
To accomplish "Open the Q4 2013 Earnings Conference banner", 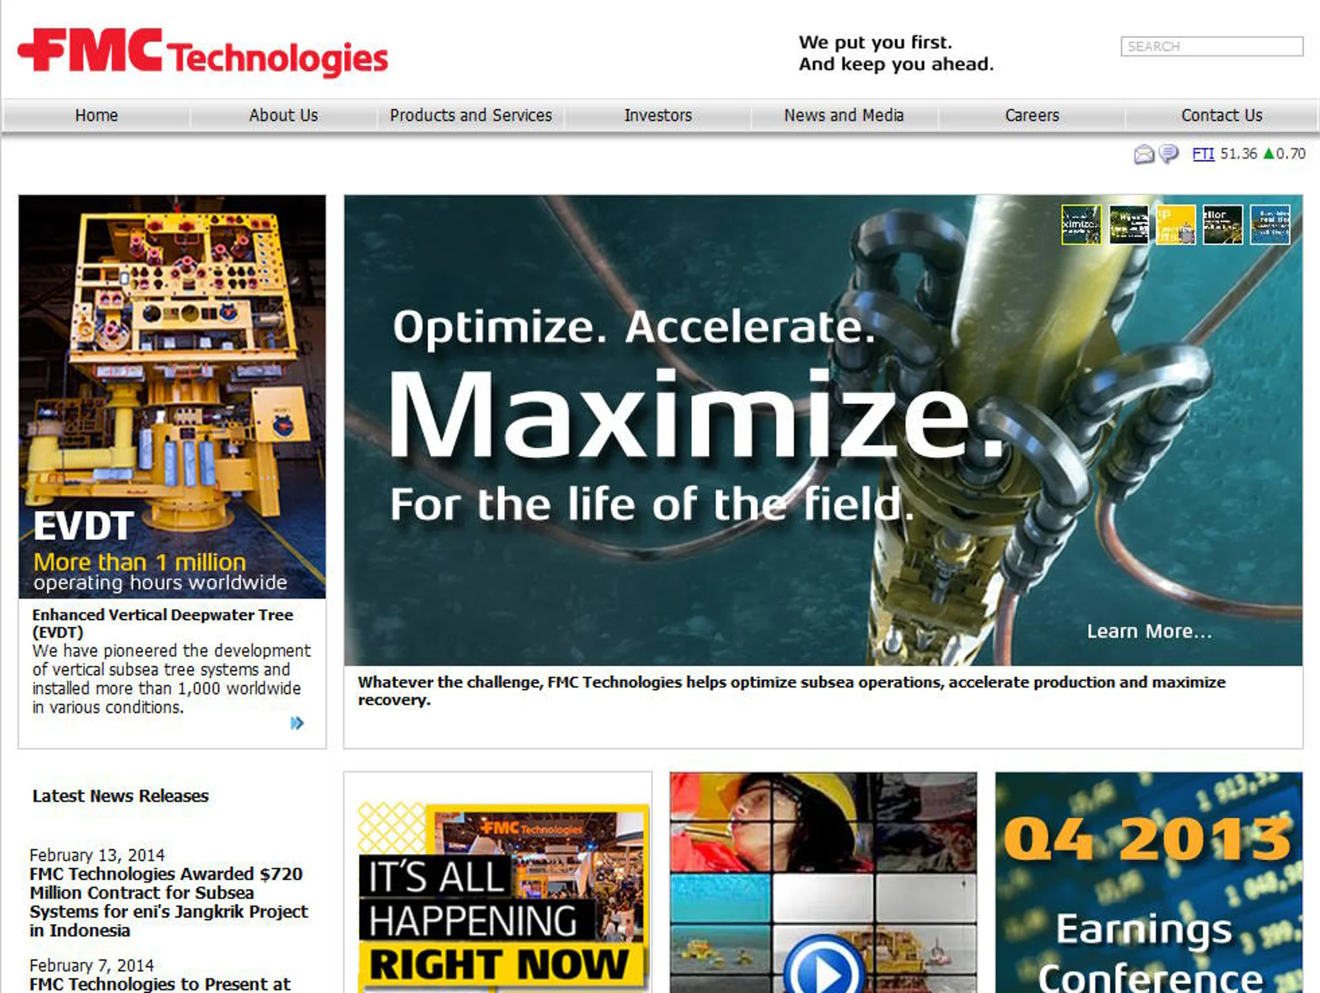I will click(1149, 883).
